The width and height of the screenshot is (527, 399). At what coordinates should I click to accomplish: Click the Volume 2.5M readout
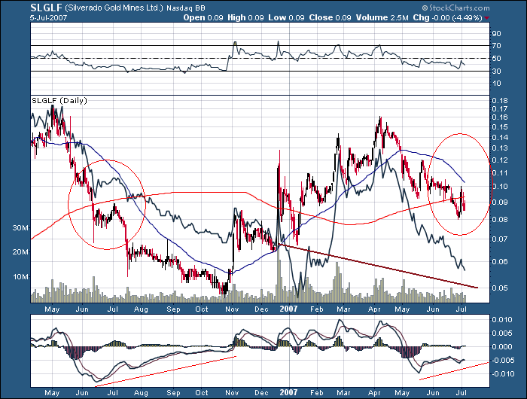point(382,18)
